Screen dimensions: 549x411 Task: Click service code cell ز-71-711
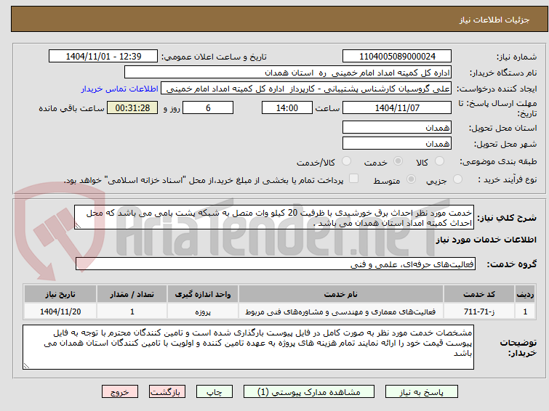[479, 312]
